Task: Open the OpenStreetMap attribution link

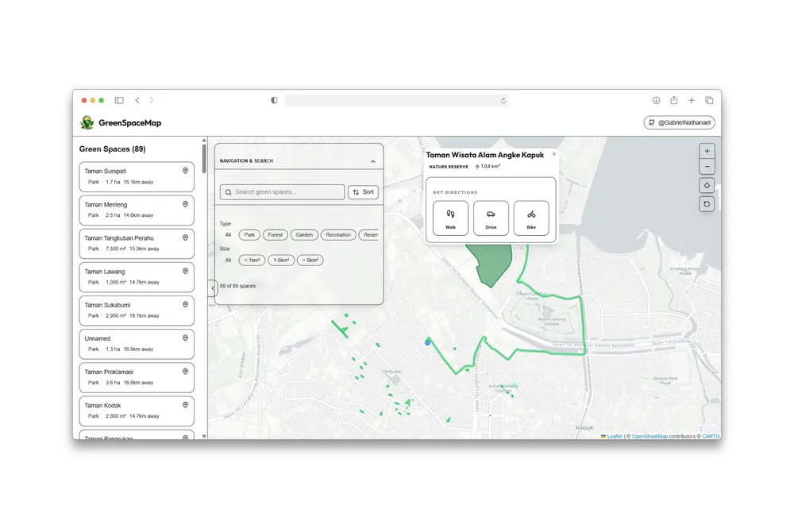Action: (x=649, y=436)
